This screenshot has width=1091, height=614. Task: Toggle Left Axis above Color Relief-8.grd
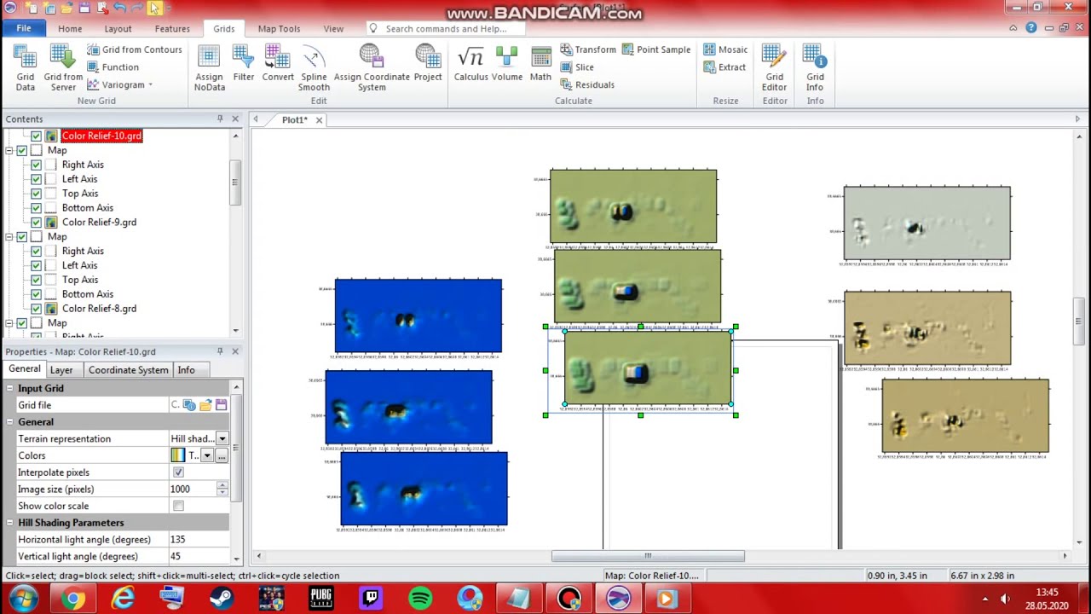point(36,265)
